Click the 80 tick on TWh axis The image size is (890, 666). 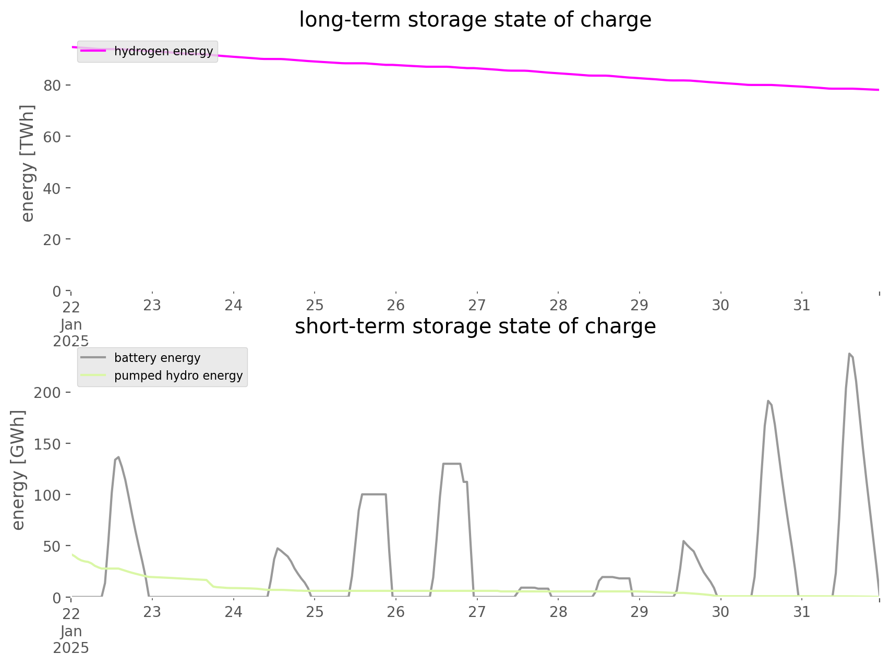(x=54, y=85)
